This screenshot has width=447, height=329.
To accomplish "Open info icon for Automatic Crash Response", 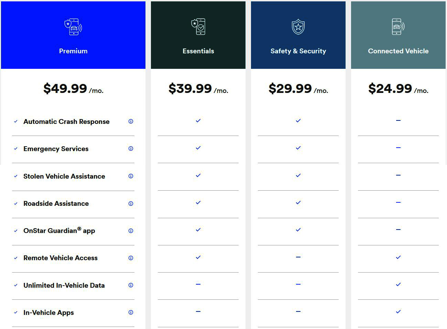I will [131, 121].
